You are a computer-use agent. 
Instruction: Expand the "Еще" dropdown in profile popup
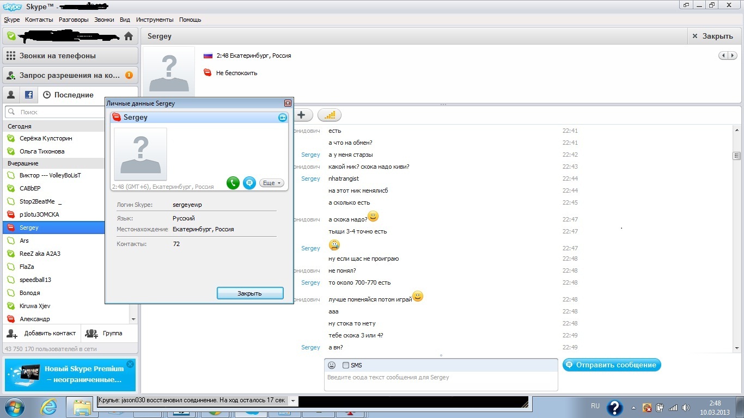click(272, 183)
